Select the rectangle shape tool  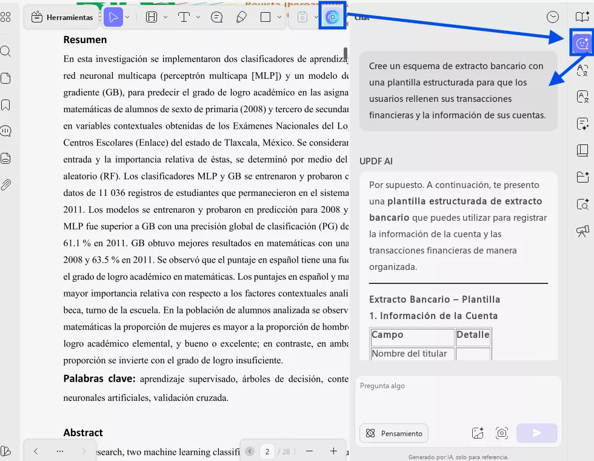[x=265, y=17]
